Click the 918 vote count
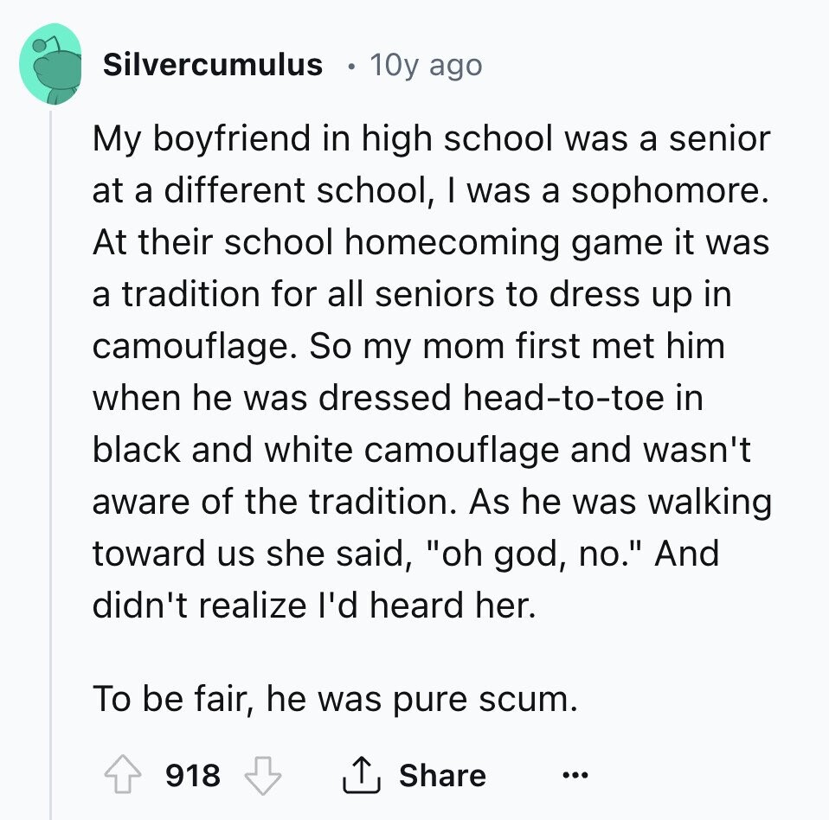This screenshot has width=829, height=820. [x=192, y=776]
